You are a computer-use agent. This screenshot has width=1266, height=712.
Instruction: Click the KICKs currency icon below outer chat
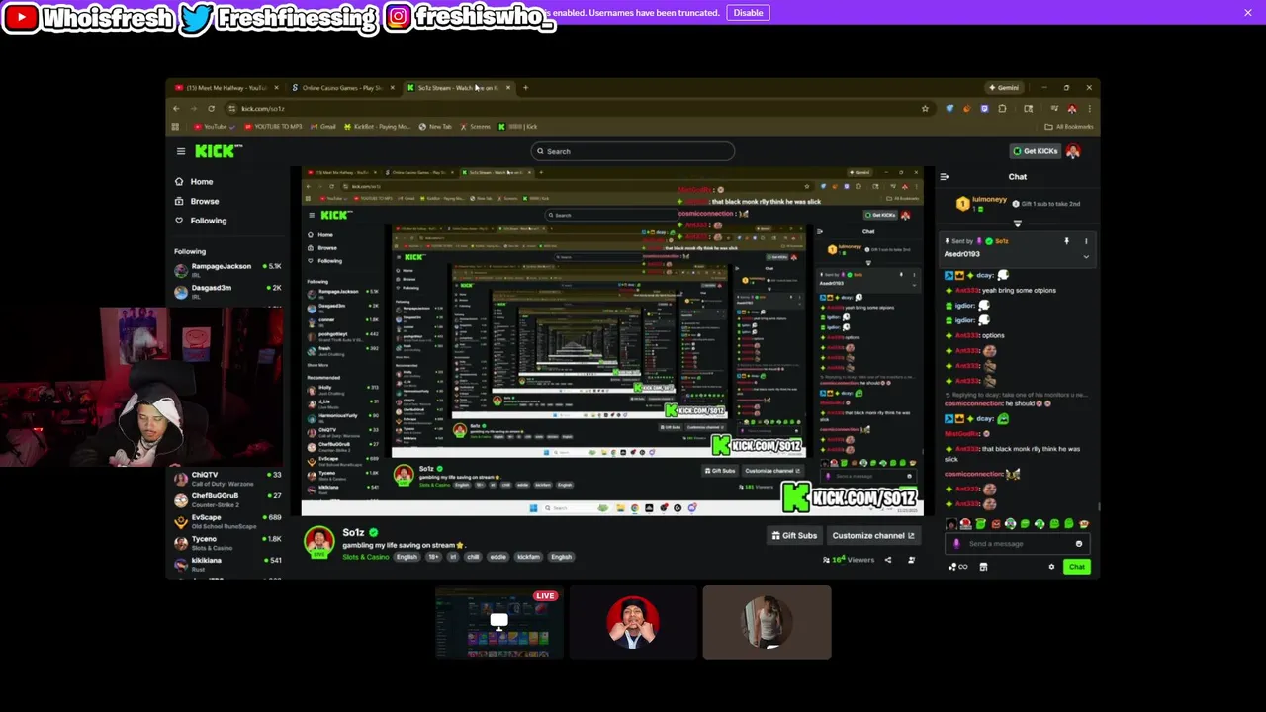[956, 567]
